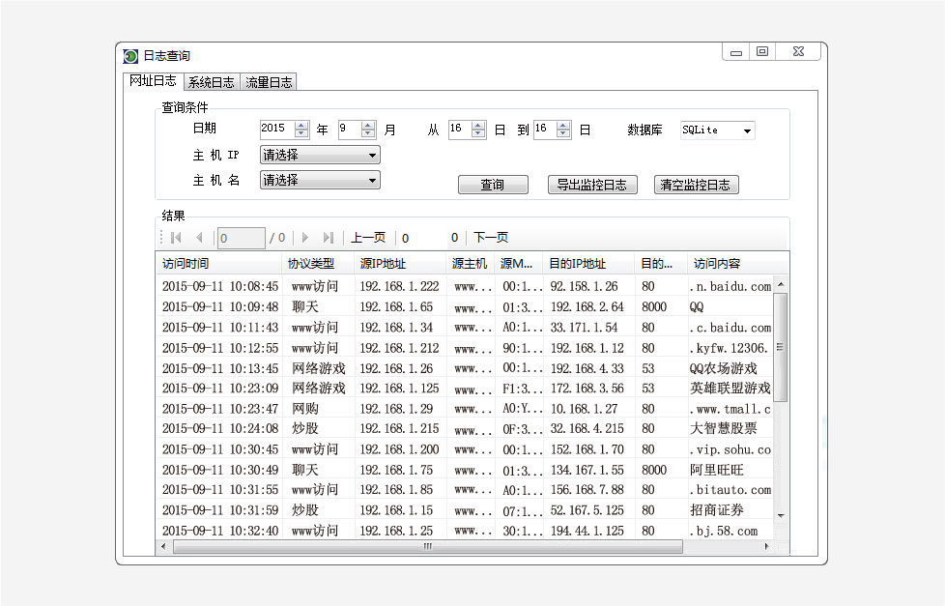
Task: Click the 查询 button to run the query
Action: click(493, 184)
